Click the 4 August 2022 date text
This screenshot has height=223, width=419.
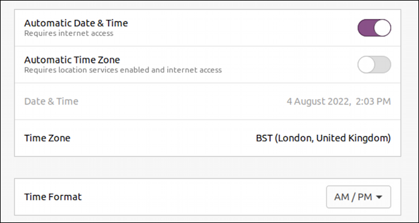[x=318, y=101]
